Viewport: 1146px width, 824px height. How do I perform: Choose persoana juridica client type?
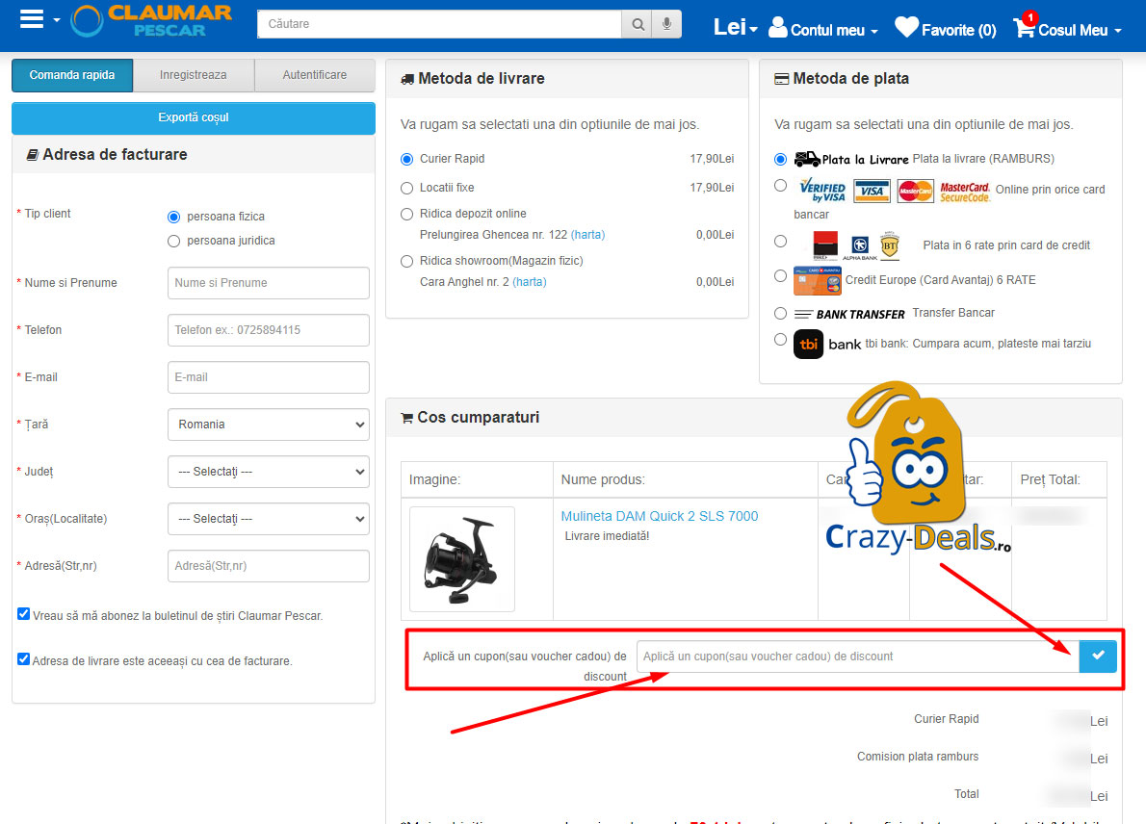click(174, 241)
